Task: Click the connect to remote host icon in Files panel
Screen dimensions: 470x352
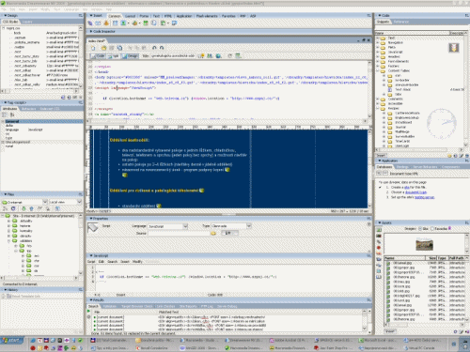Action: (5, 208)
